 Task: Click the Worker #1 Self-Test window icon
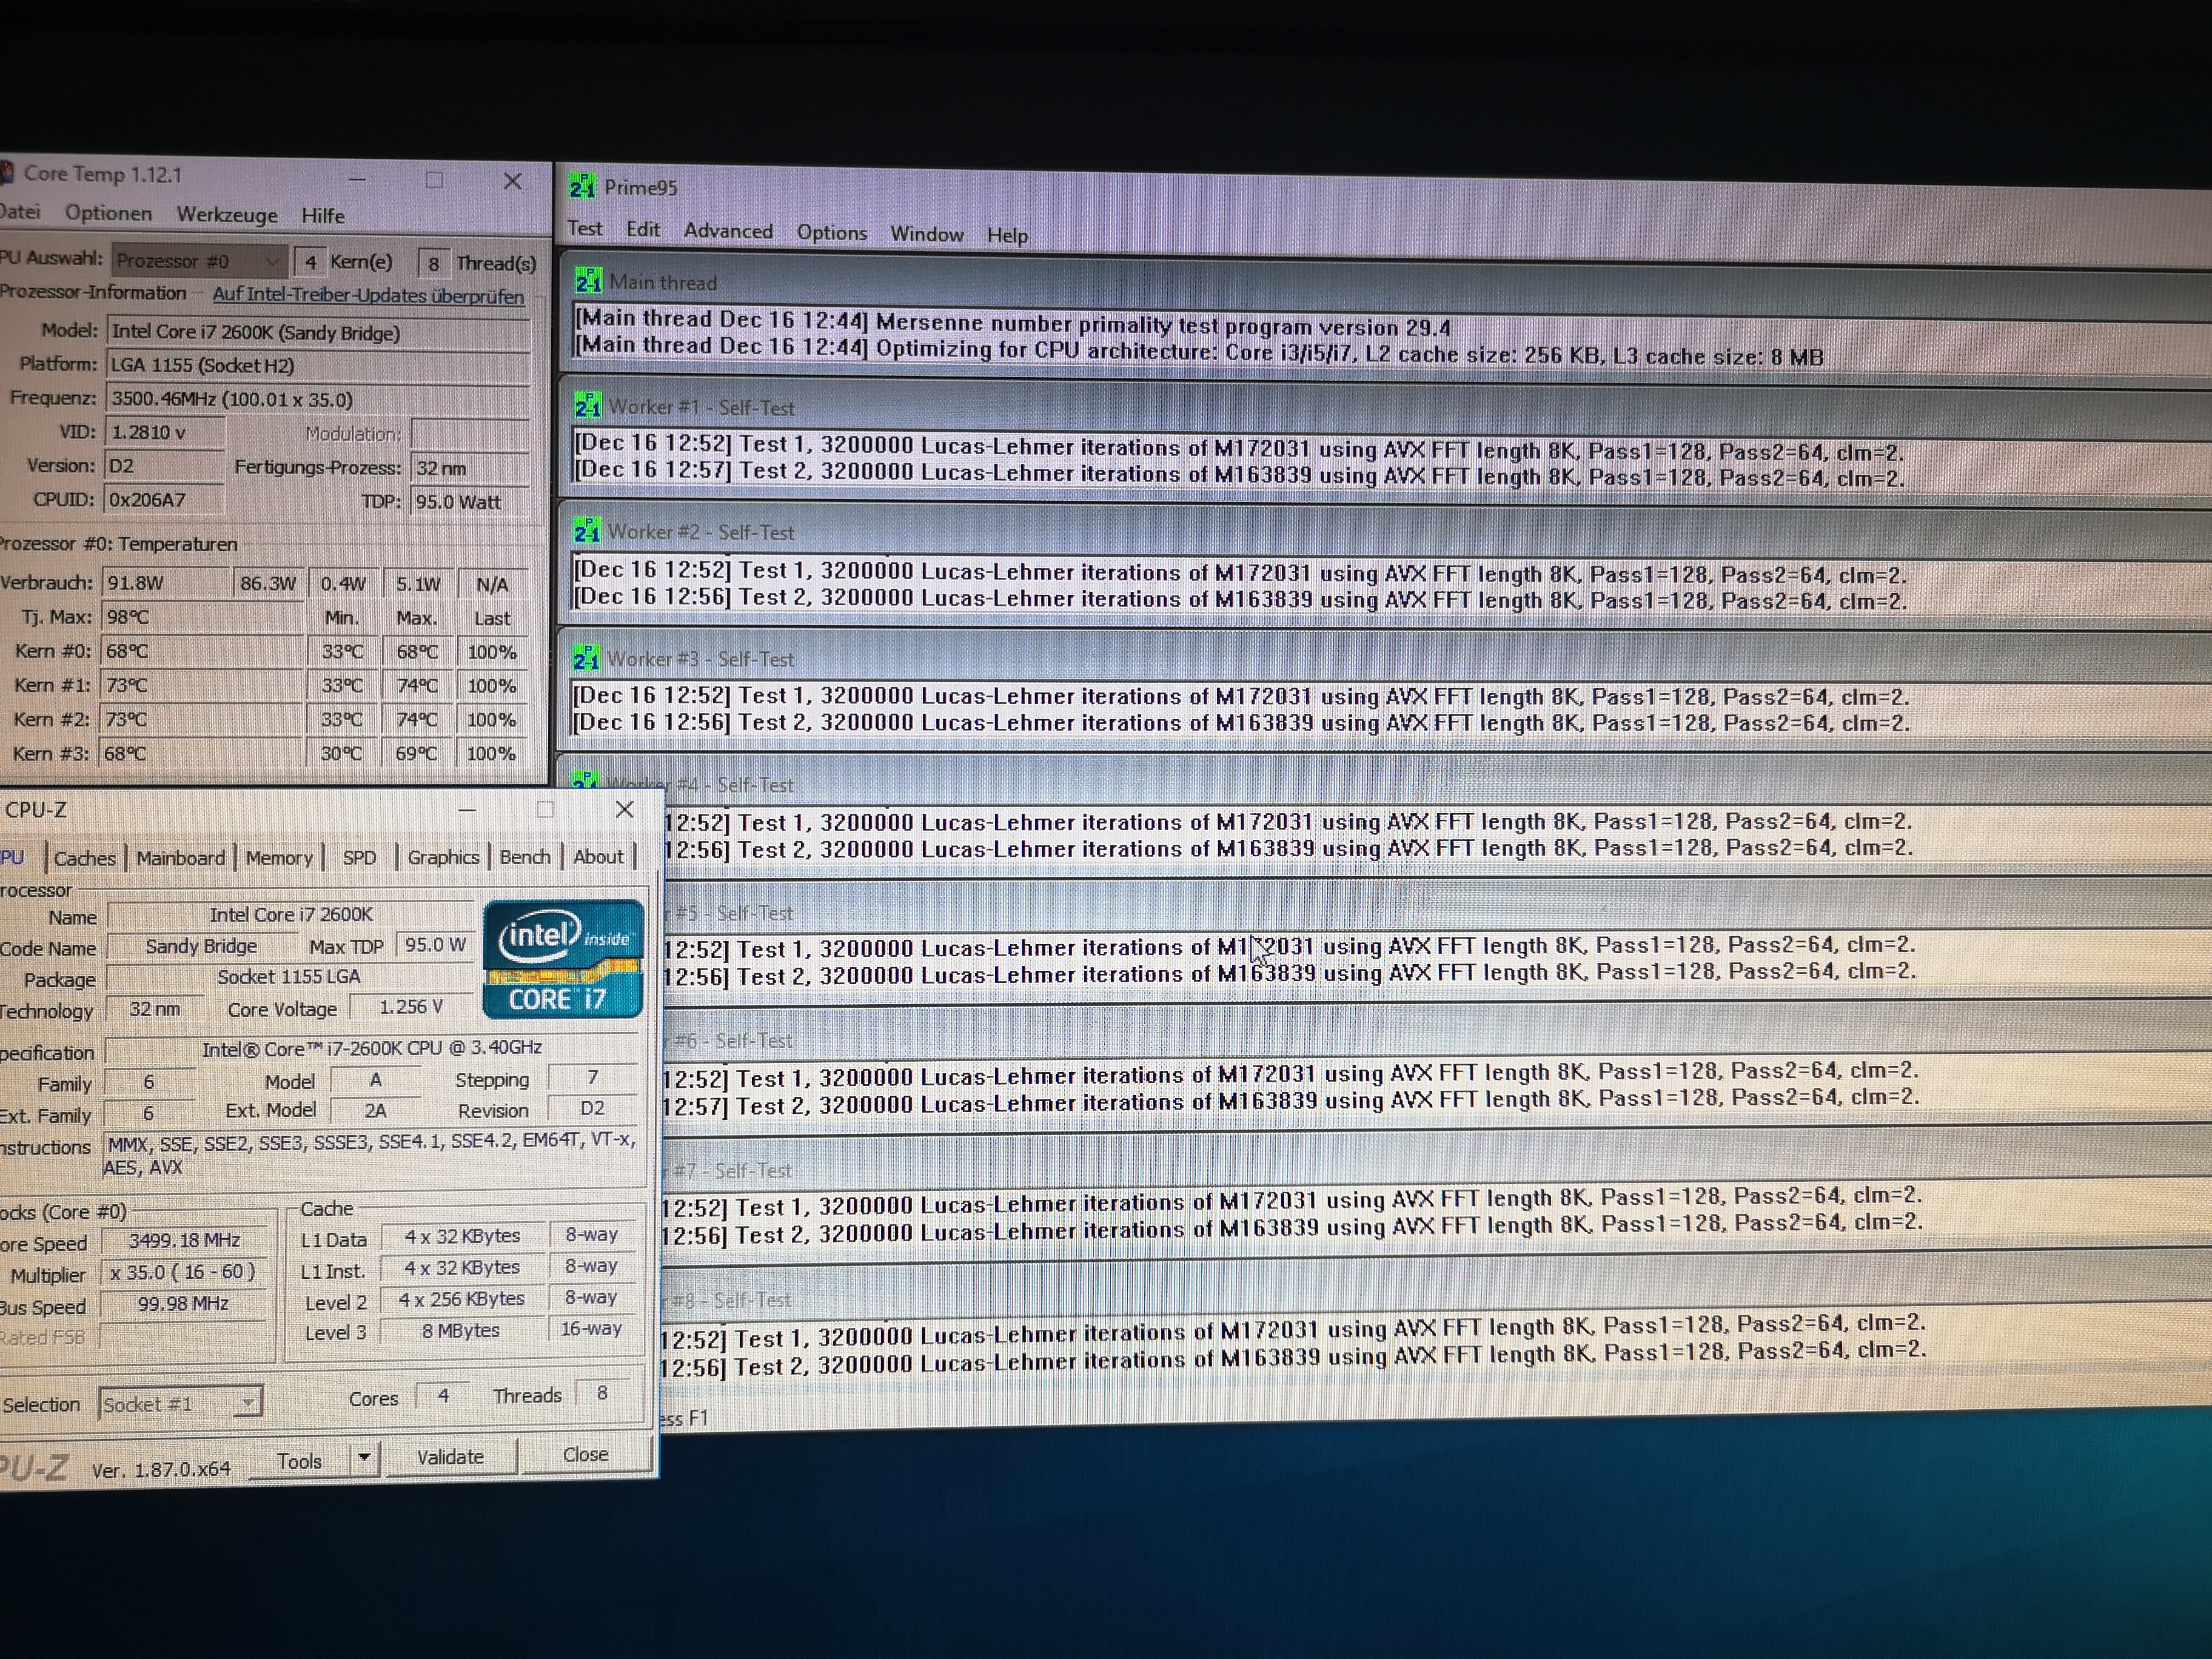coord(587,406)
